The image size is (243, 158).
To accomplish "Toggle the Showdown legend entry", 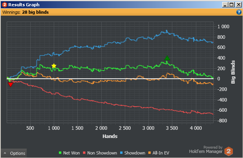I will (133, 153).
